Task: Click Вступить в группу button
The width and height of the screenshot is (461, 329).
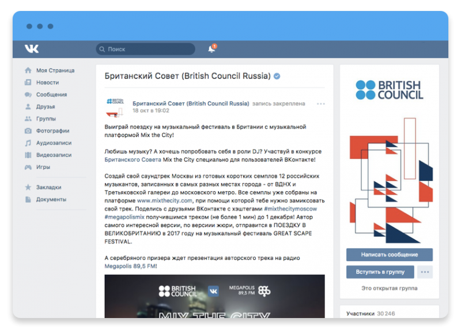Action: click(380, 272)
